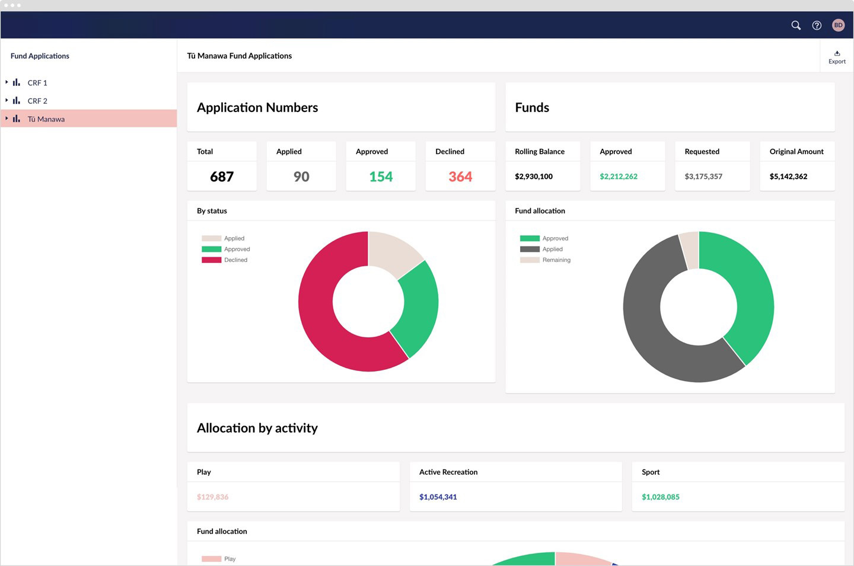Click Approved funds value $2,212,262
The width and height of the screenshot is (854, 566).
coord(619,177)
